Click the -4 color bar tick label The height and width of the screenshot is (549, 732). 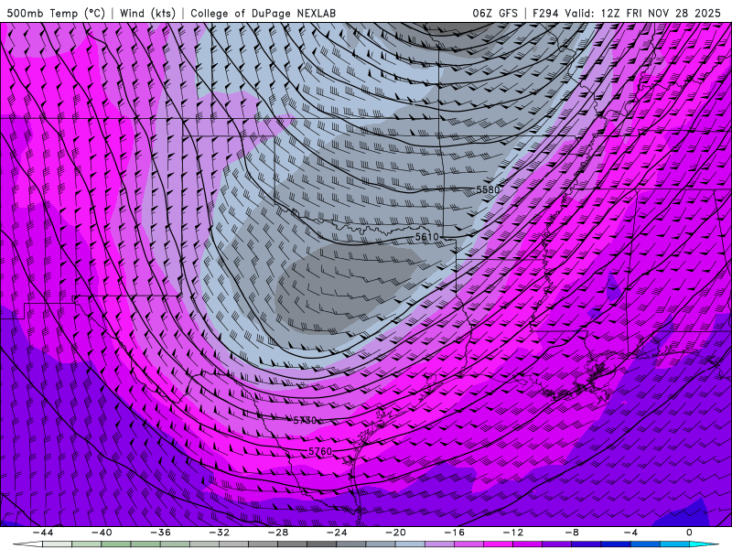click(x=630, y=533)
